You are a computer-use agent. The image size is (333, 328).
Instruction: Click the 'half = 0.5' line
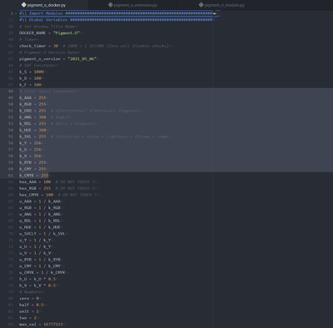click(32, 305)
